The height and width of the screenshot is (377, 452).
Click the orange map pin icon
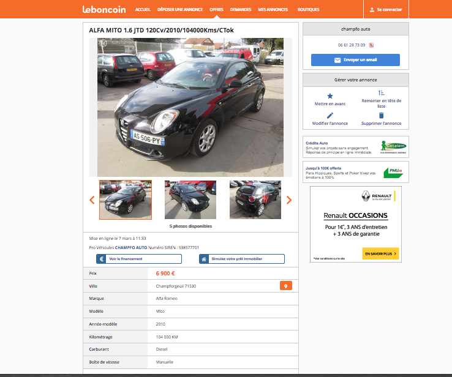click(286, 286)
